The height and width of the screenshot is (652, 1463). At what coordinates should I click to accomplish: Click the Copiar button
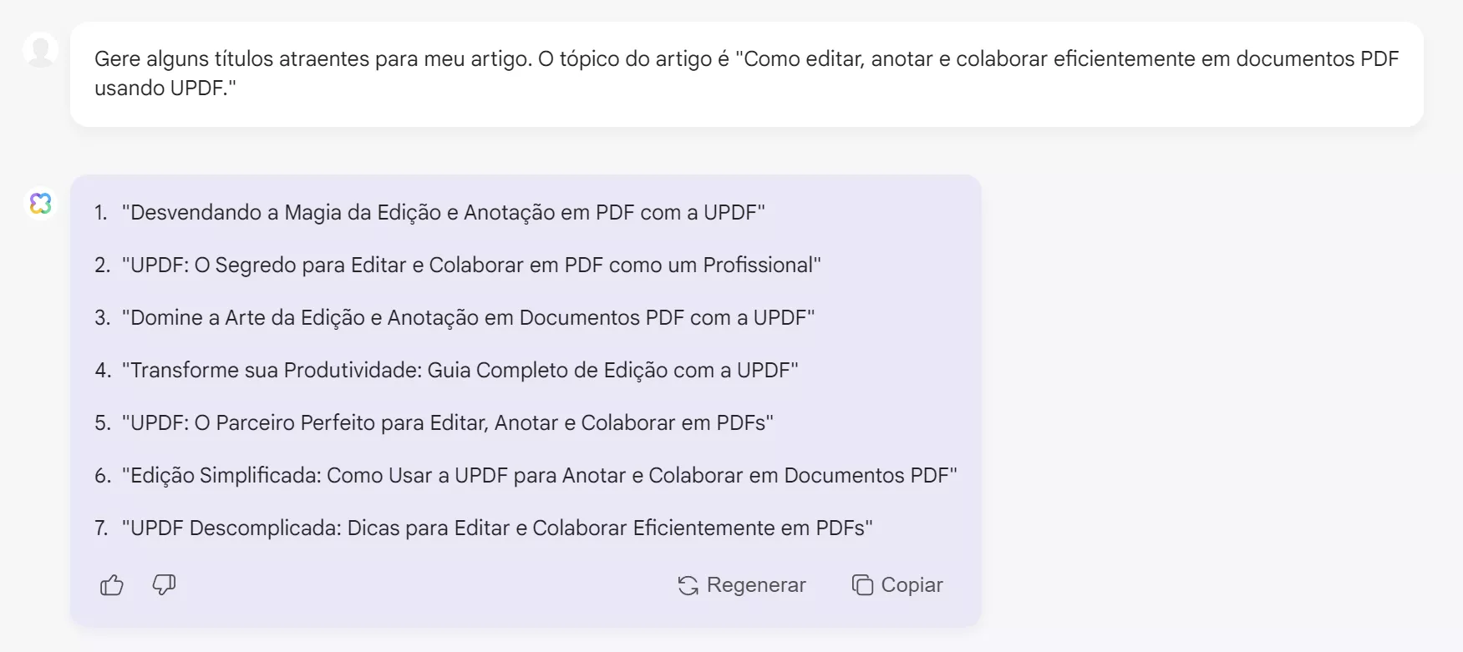(897, 584)
